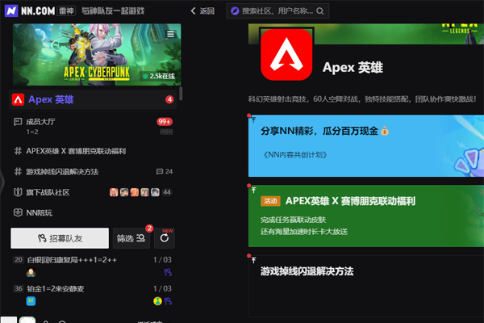Viewport: 484px width, 323px height.
Task: Click the NN.COM logo icon
Action: tap(11, 10)
